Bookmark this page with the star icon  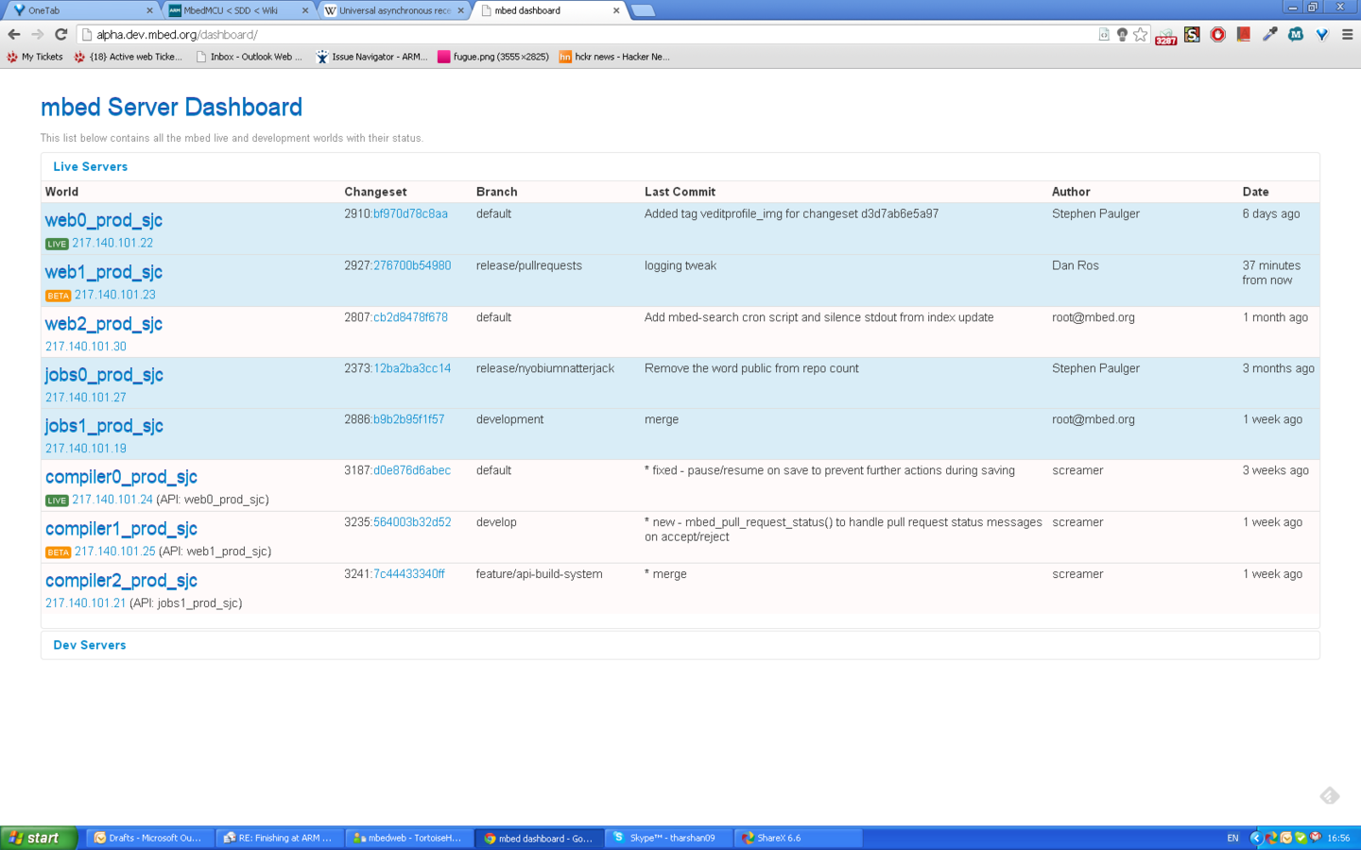coord(1141,34)
